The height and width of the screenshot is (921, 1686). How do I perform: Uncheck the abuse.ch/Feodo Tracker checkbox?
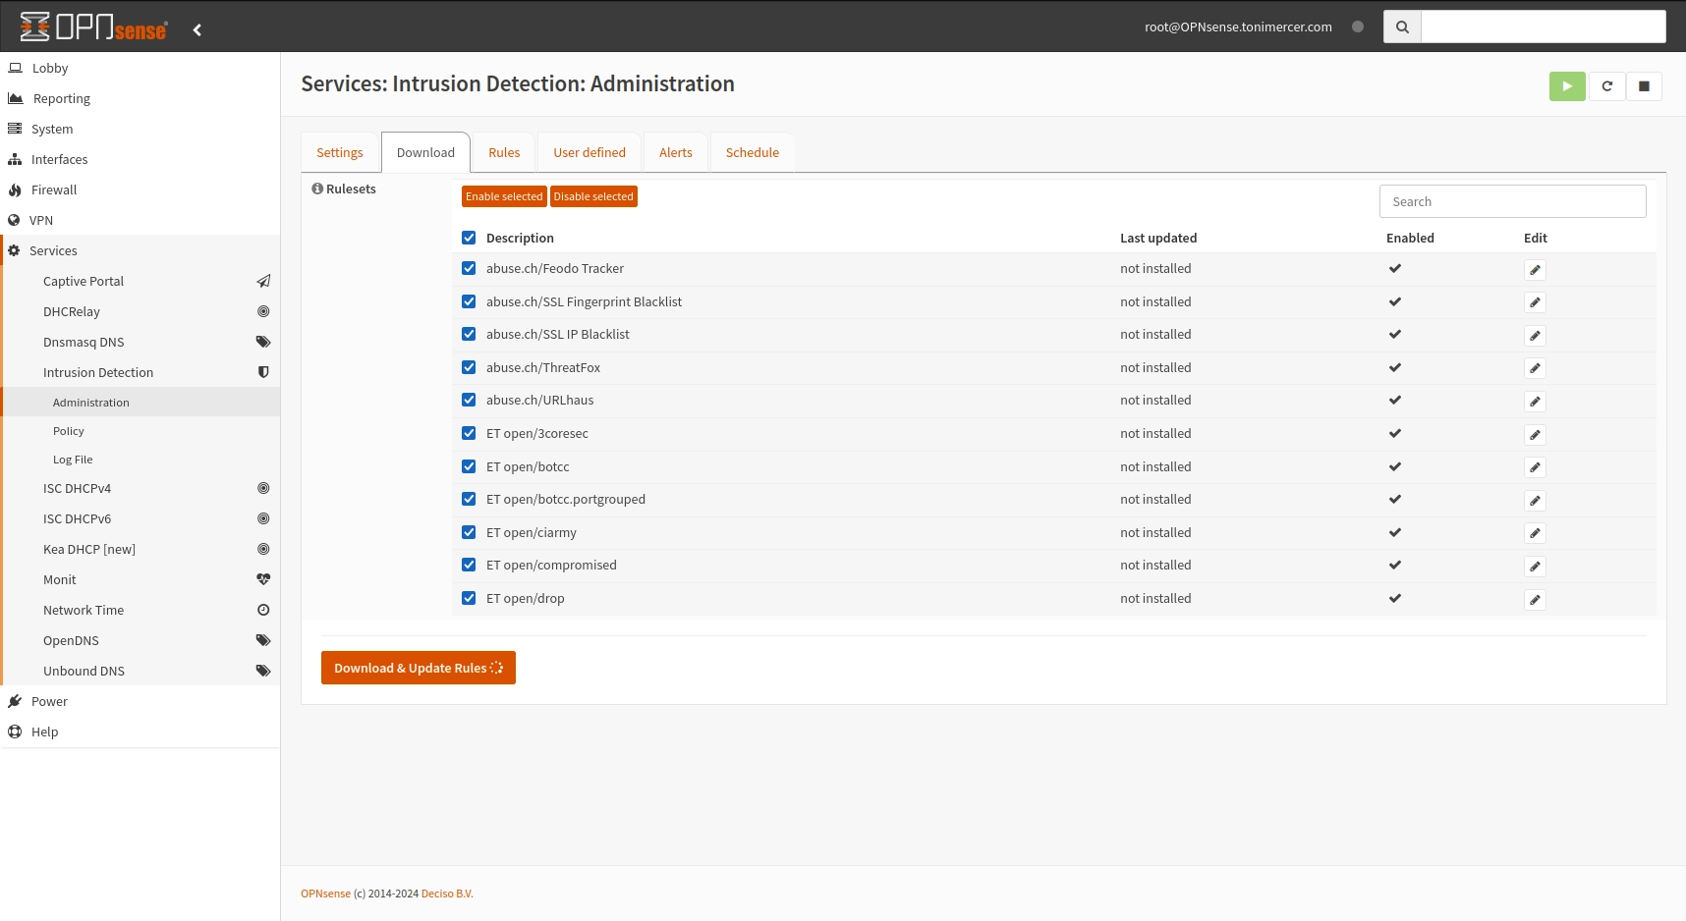point(469,268)
